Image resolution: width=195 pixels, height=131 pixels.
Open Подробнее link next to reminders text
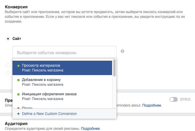152,105
